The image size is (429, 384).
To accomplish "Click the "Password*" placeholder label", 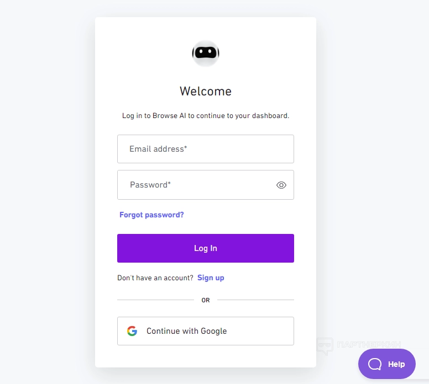I will pyautogui.click(x=150, y=185).
